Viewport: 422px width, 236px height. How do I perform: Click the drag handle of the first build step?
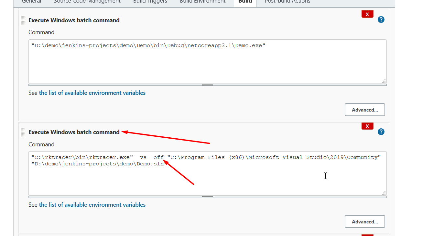click(23, 20)
